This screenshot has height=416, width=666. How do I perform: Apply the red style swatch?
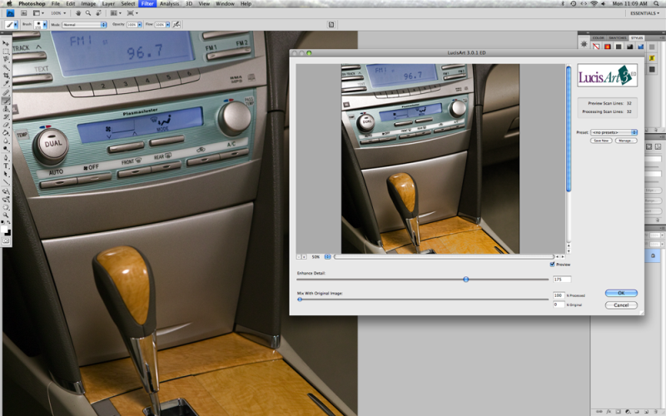(608, 47)
